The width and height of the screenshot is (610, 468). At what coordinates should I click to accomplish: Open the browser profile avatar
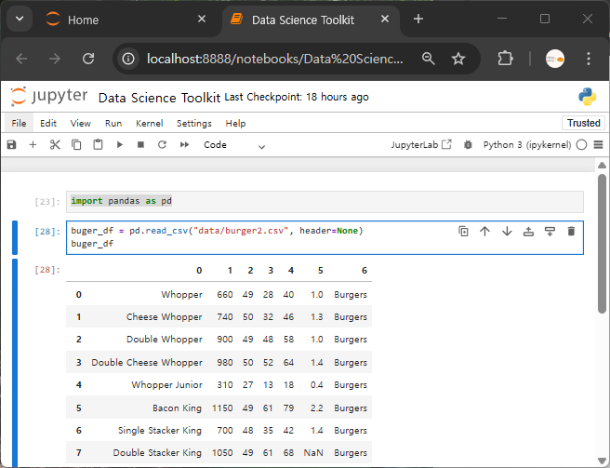pos(555,59)
